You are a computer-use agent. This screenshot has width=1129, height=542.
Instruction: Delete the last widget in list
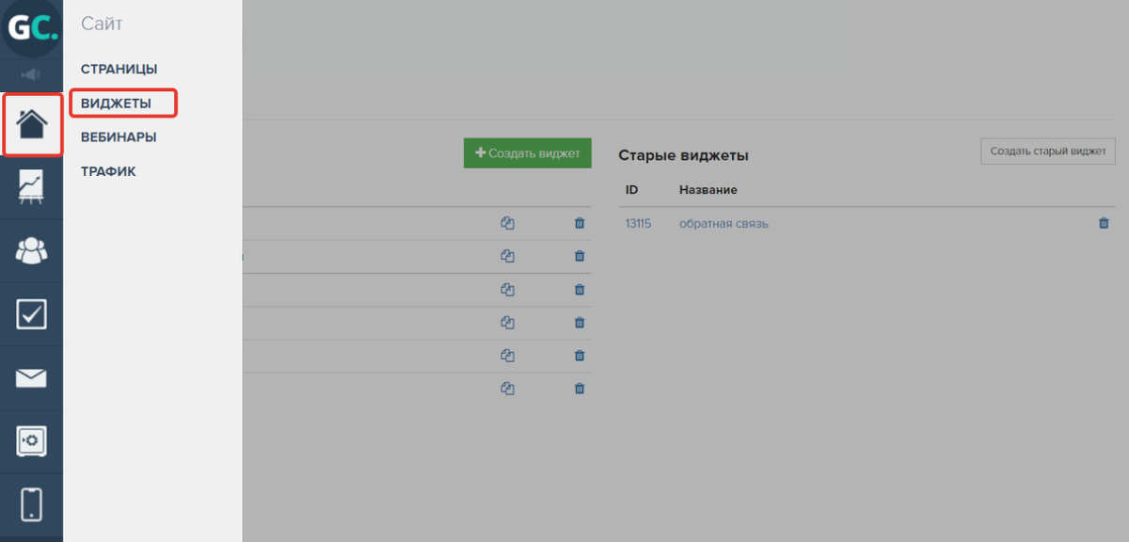580,388
